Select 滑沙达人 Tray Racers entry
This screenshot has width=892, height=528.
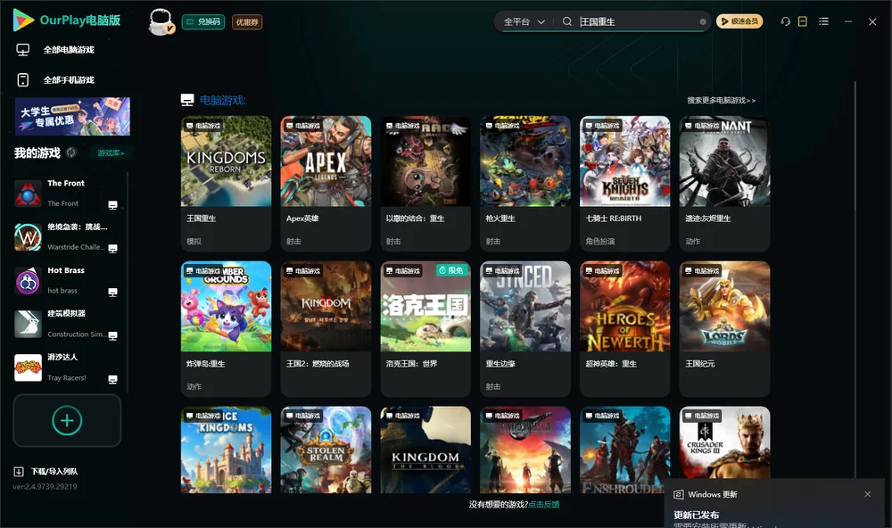point(67,367)
